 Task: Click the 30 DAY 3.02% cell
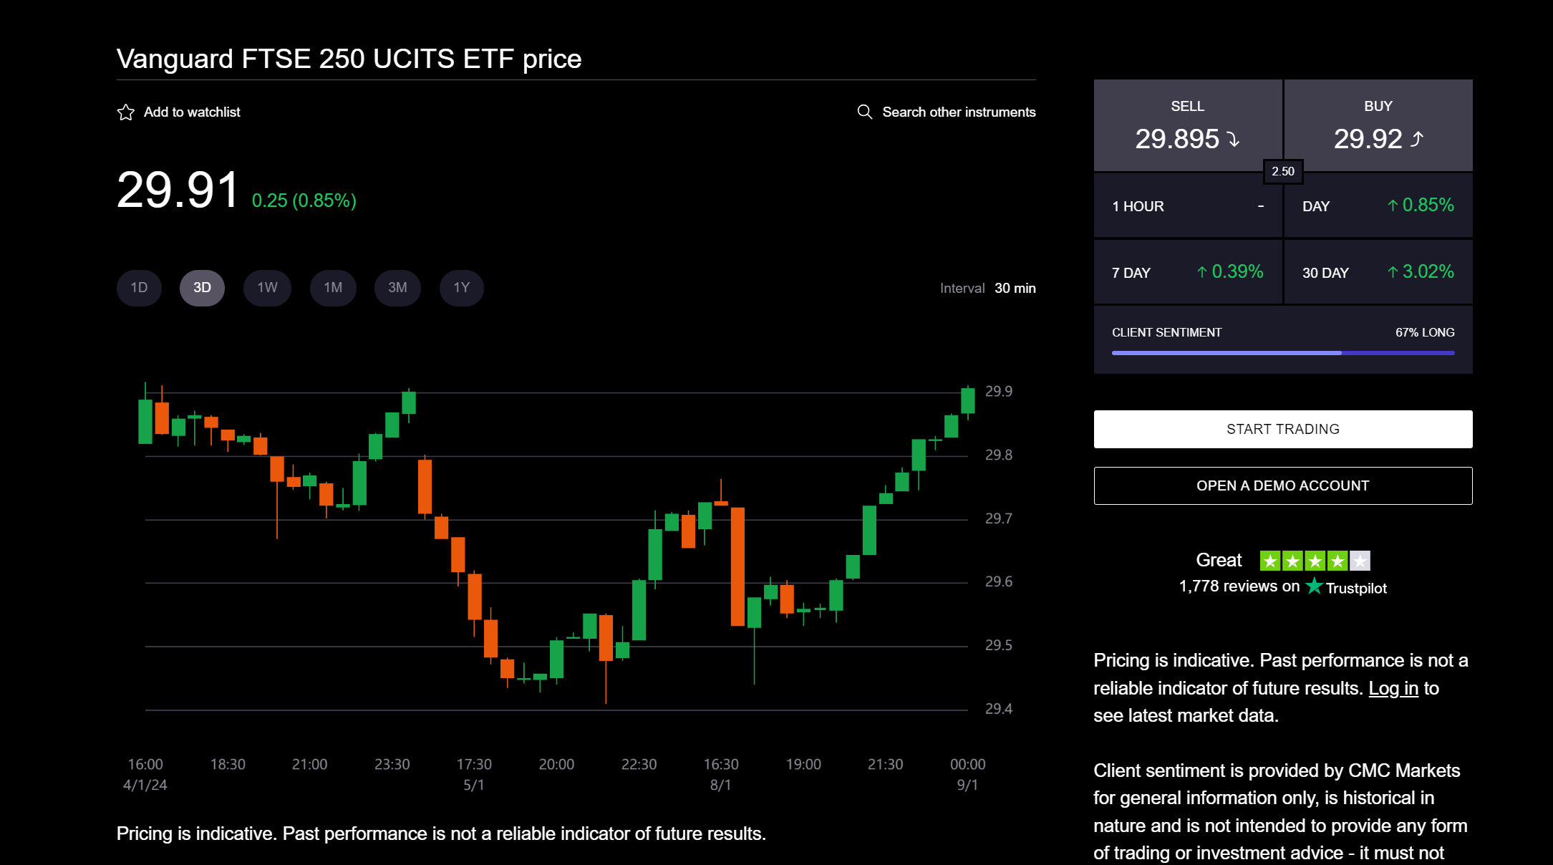(x=1378, y=272)
